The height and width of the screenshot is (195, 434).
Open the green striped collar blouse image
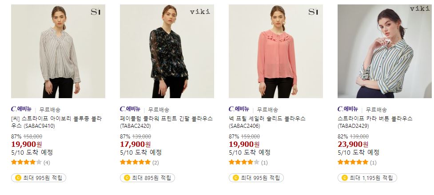pyautogui.click(x=384, y=51)
